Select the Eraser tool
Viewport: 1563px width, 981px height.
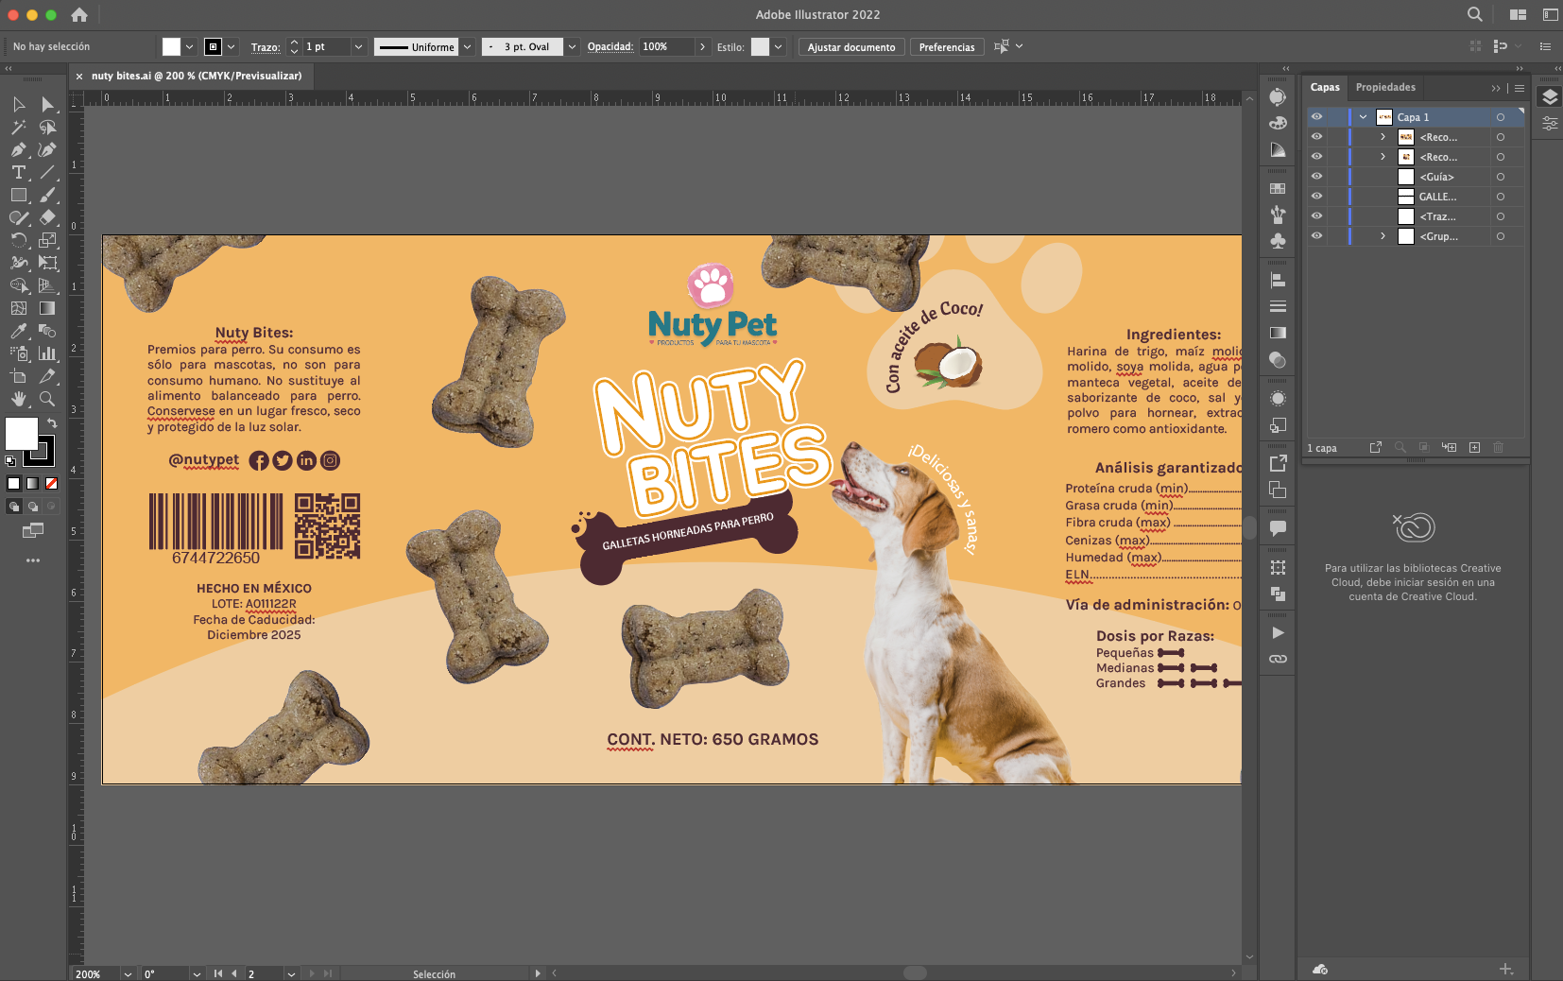point(49,217)
